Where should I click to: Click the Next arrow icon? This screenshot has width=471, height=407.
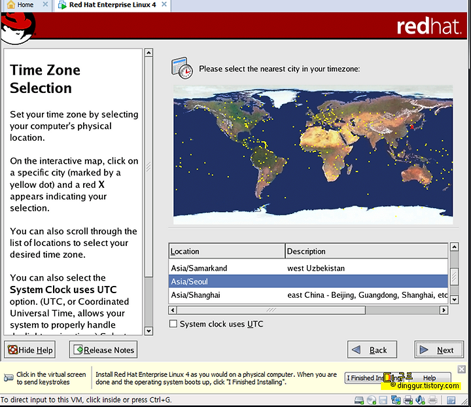click(x=424, y=349)
